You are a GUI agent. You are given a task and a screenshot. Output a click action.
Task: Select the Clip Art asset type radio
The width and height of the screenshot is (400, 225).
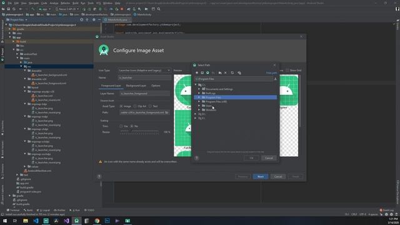(x=135, y=106)
